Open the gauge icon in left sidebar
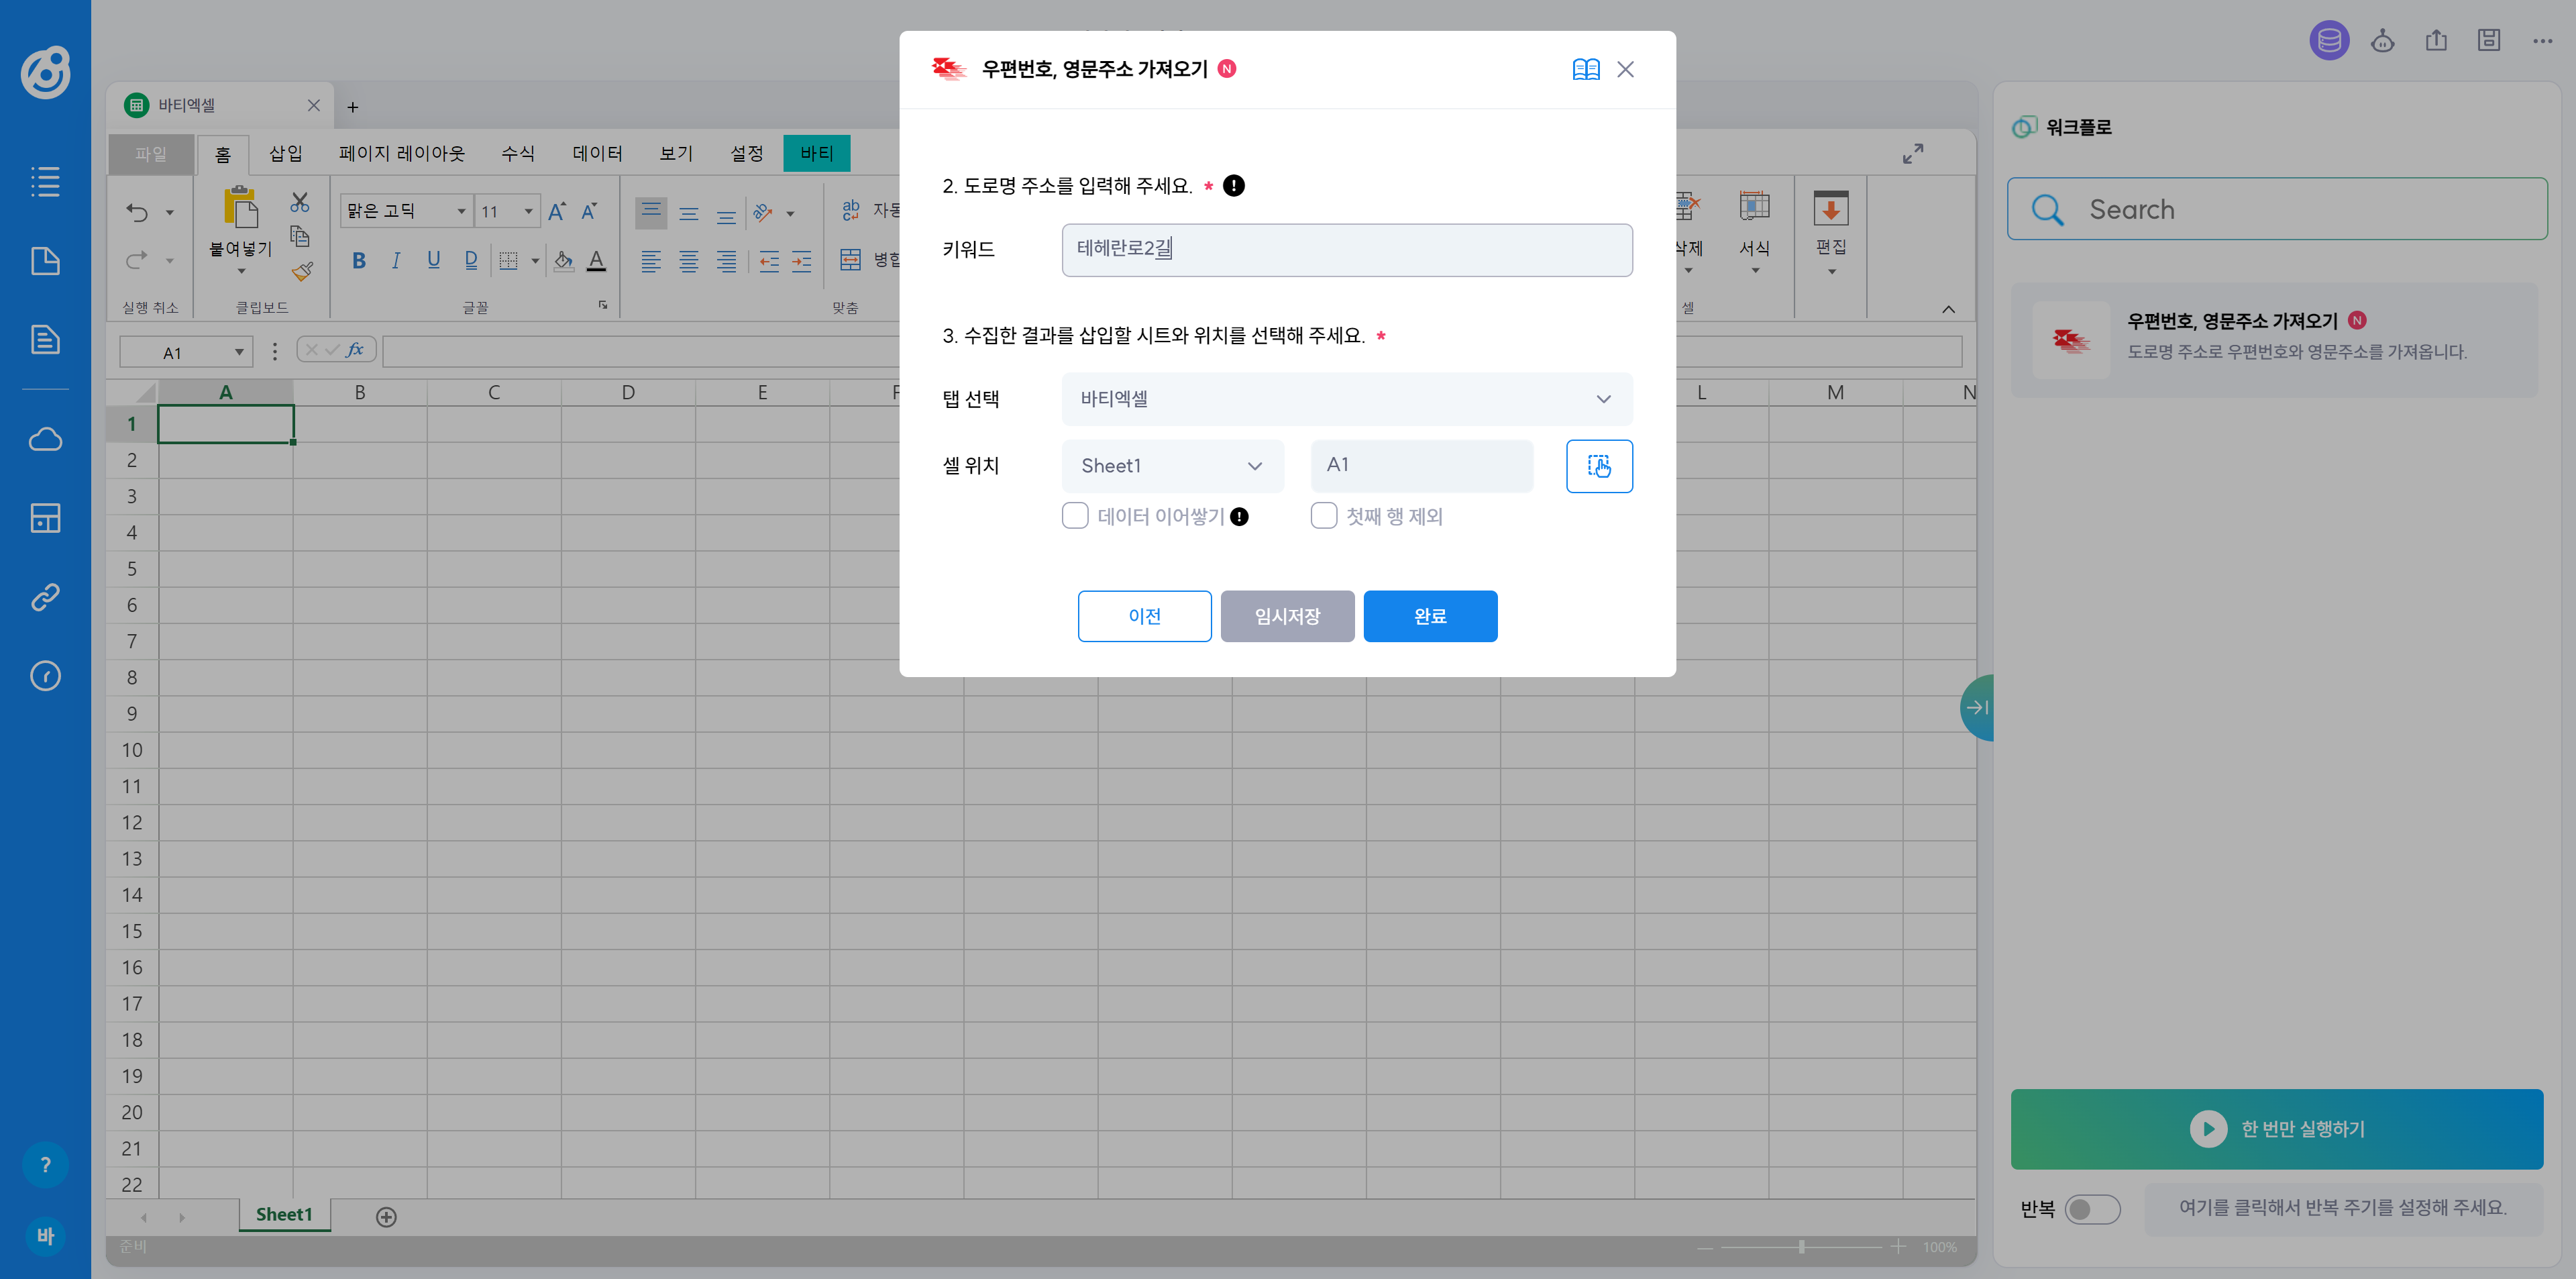Screen dimensions: 2576x1279 [x=45, y=676]
